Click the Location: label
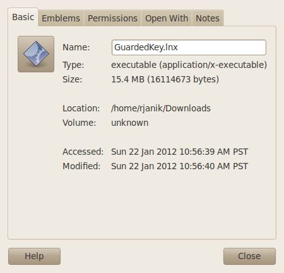The height and width of the screenshot is (273, 284). point(81,108)
